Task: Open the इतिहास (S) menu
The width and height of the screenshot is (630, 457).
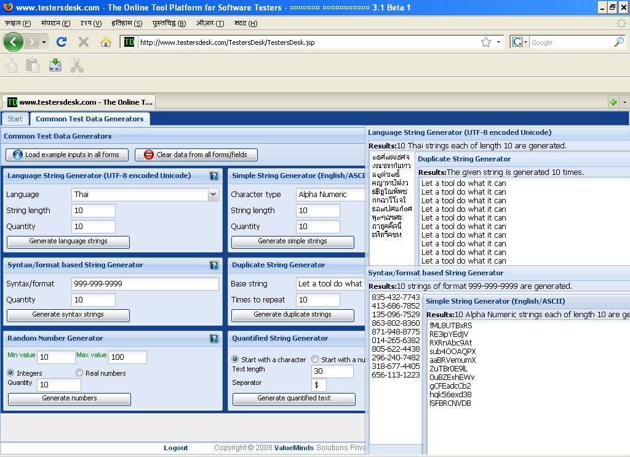Action: tap(127, 23)
